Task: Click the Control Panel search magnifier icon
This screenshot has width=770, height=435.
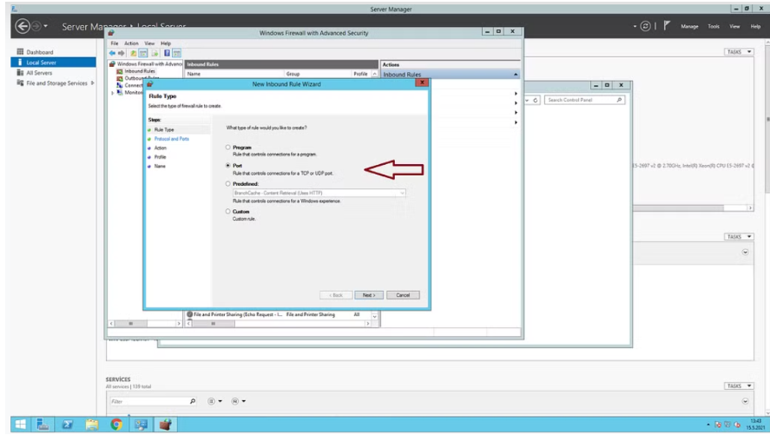Action: click(619, 100)
